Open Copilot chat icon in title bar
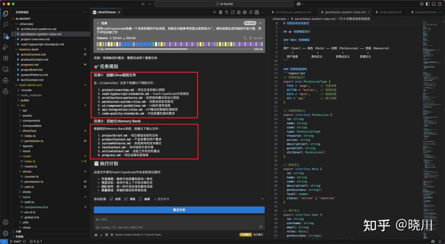The width and height of the screenshot is (445, 244). point(298,4)
